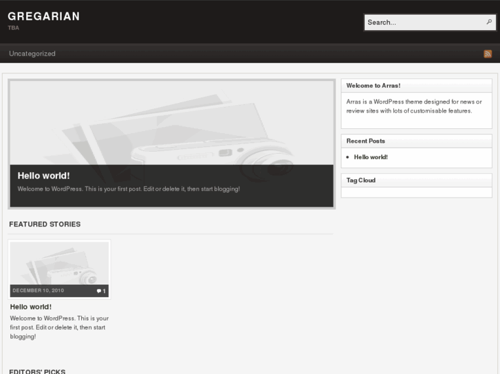Click the search magnifier icon

tap(489, 22)
